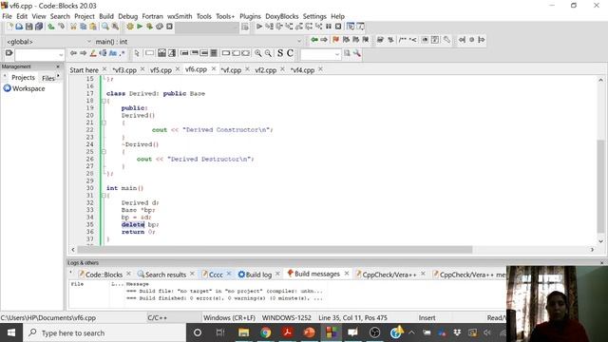Open Chrome from the taskbar
Viewport: 608px width, 342px height.
tap(266, 332)
